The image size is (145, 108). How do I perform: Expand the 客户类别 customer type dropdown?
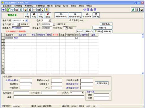19,24
